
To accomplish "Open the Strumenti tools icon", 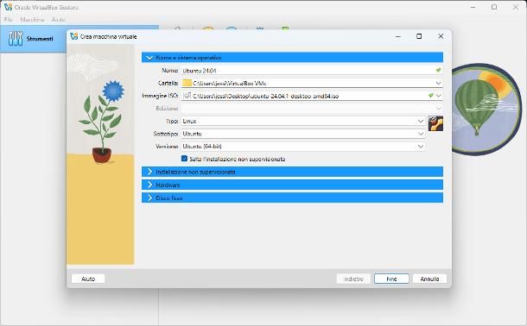I will [x=16, y=39].
